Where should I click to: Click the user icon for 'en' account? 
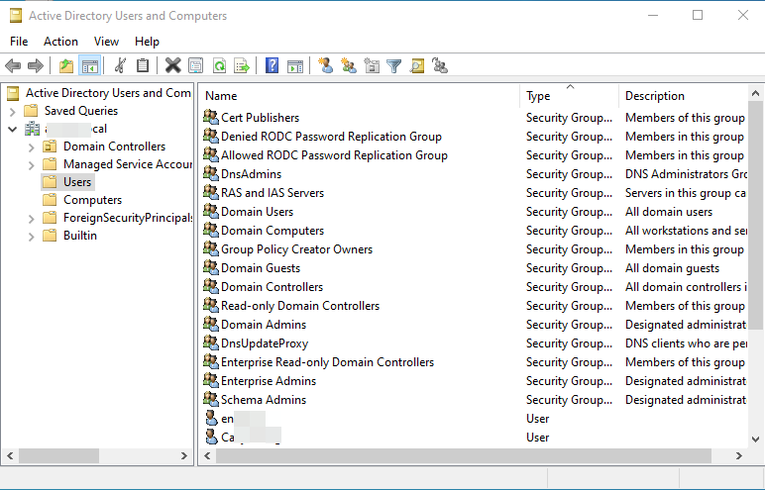coord(211,418)
